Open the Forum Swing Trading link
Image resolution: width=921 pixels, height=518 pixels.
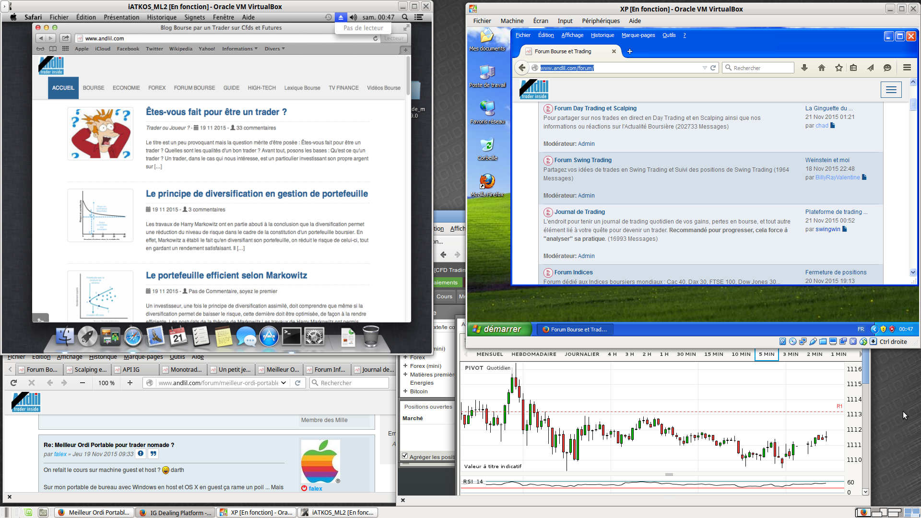(x=582, y=160)
